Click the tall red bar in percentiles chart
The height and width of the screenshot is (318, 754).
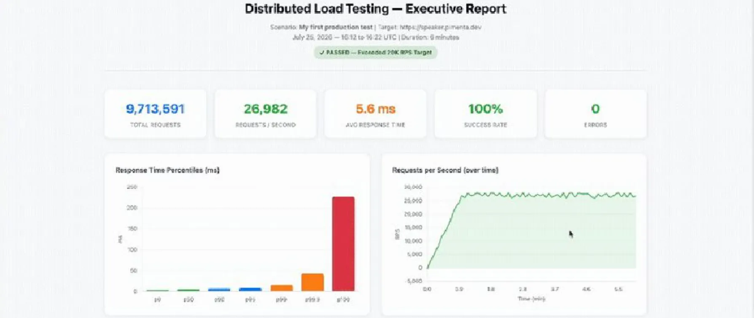pyautogui.click(x=343, y=244)
